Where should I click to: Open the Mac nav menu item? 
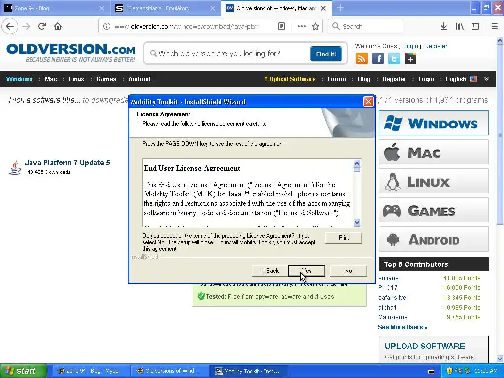(x=51, y=79)
